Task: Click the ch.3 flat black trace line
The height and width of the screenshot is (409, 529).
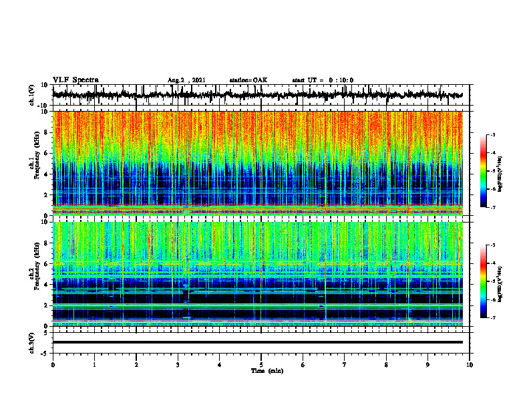Action: [x=258, y=342]
